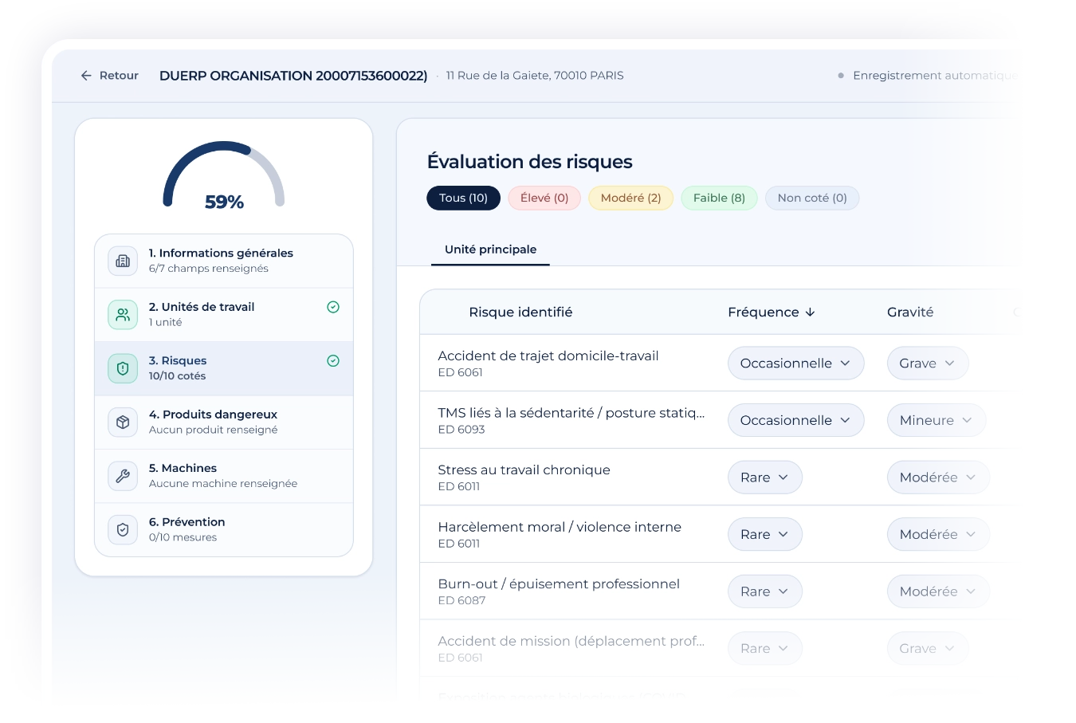
Task: Click the green checkmark on Unités de travail
Action: point(333,307)
